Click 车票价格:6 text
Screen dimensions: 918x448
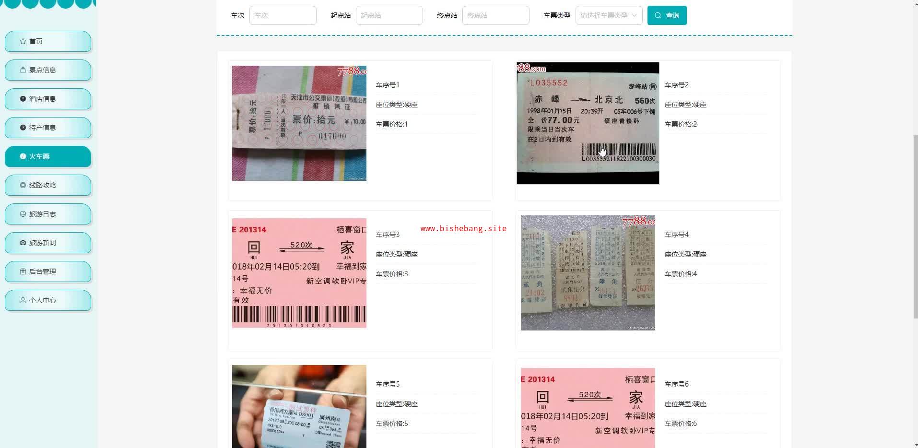[x=681, y=424]
